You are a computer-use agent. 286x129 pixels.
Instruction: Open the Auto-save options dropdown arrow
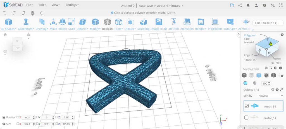(x=182, y=6)
